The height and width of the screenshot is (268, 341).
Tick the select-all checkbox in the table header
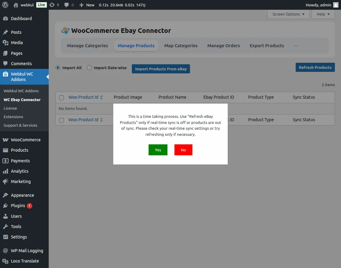point(62,98)
